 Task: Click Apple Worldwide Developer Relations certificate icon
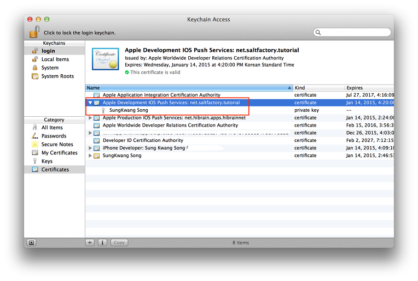coord(96,125)
